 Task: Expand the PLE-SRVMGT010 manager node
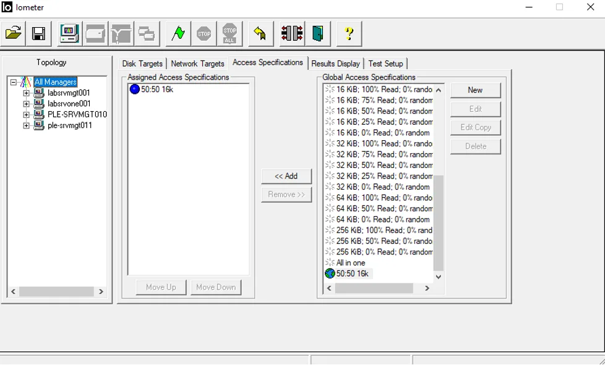(26, 115)
